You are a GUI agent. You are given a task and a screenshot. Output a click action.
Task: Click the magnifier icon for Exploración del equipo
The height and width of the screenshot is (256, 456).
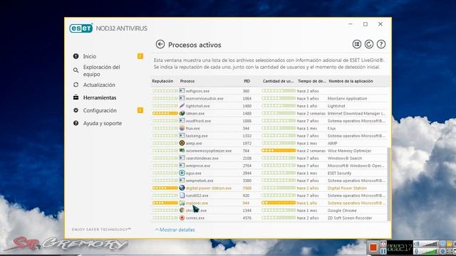click(76, 70)
